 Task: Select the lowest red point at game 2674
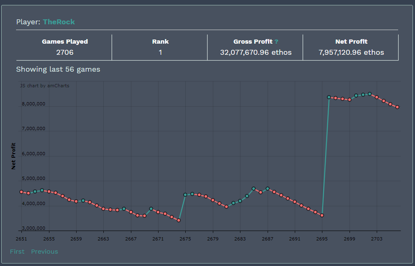179,220
